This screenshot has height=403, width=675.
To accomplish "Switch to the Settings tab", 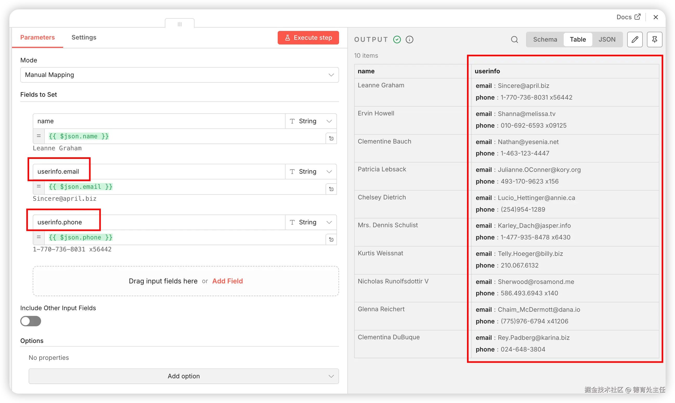I will click(84, 37).
